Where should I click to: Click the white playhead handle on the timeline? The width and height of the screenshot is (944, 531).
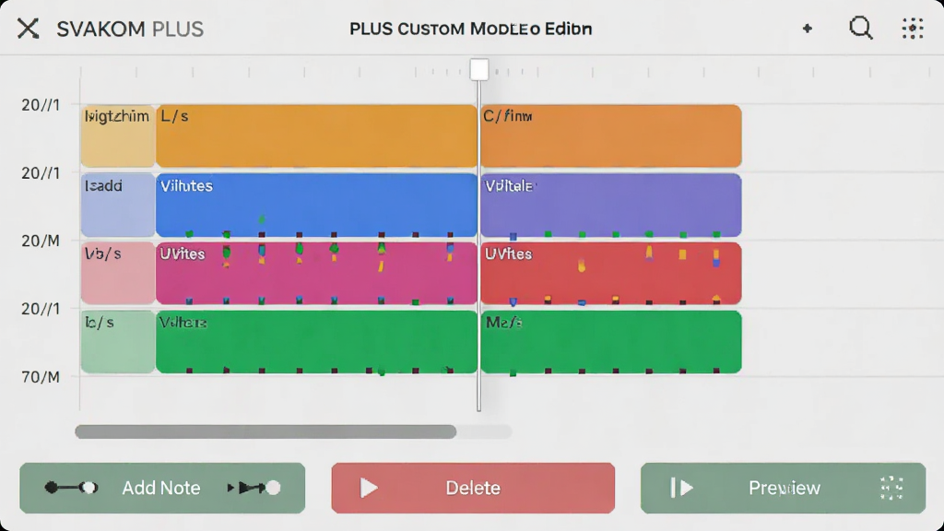click(x=479, y=69)
